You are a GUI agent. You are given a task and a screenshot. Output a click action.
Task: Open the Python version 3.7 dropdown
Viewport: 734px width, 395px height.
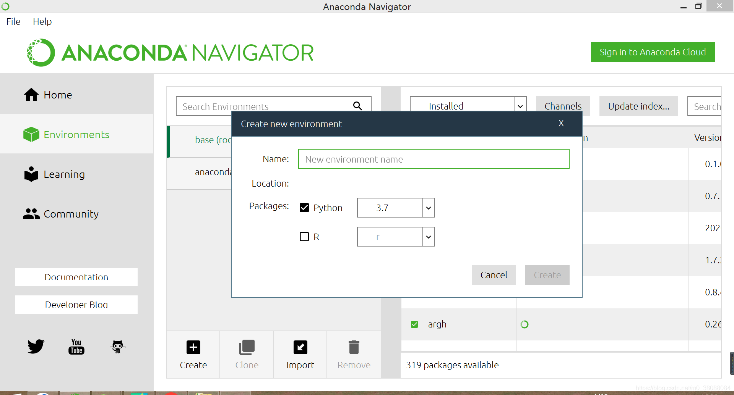(x=396, y=208)
